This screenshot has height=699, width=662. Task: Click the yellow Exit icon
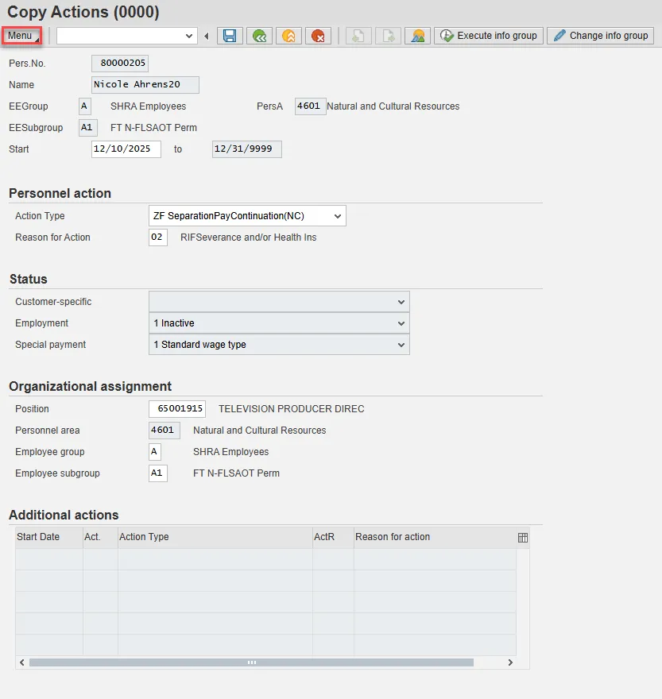288,36
